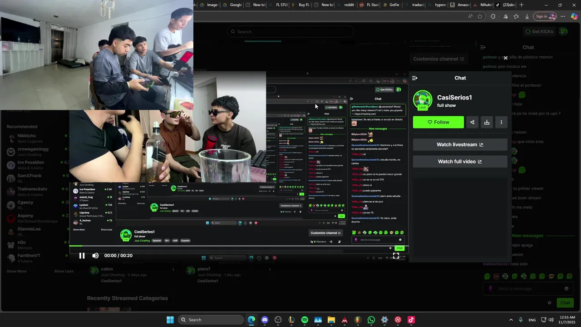Mute the clip volume
This screenshot has width=581, height=327.
(x=95, y=256)
